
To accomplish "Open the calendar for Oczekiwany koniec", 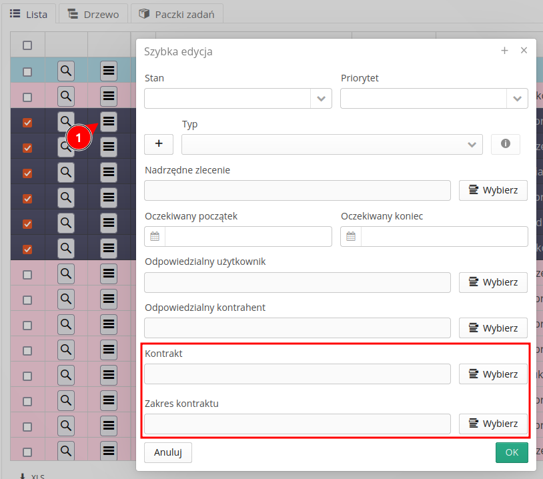I will tap(351, 236).
